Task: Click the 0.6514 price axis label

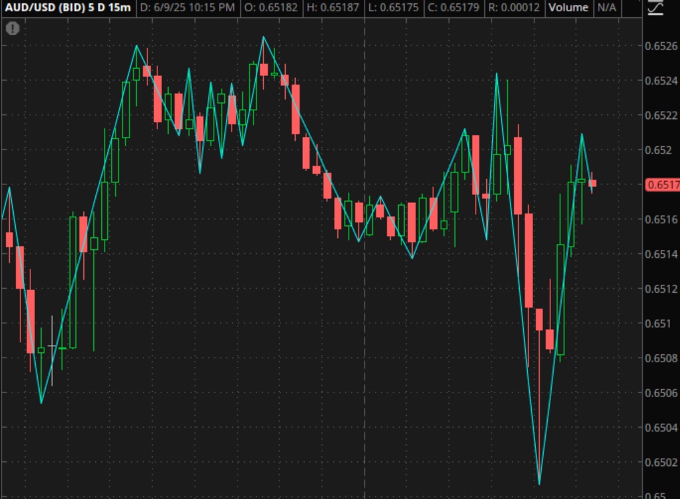Action: point(661,254)
